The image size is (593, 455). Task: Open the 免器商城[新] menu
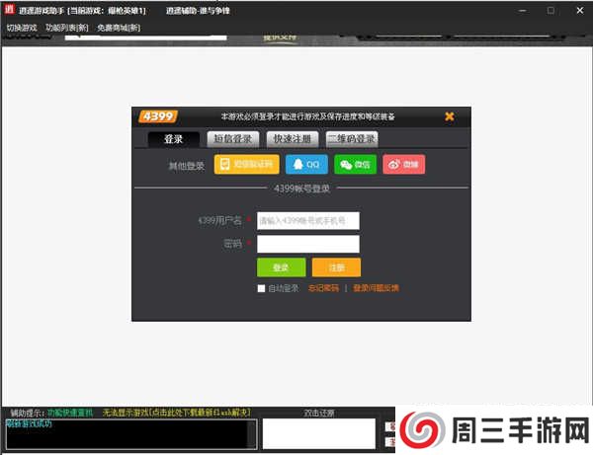(119, 28)
